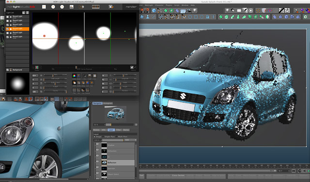This screenshot has height=182, width=310.
Task: Click the green half-sphere Symmetry icon
Action: (x=267, y=17)
